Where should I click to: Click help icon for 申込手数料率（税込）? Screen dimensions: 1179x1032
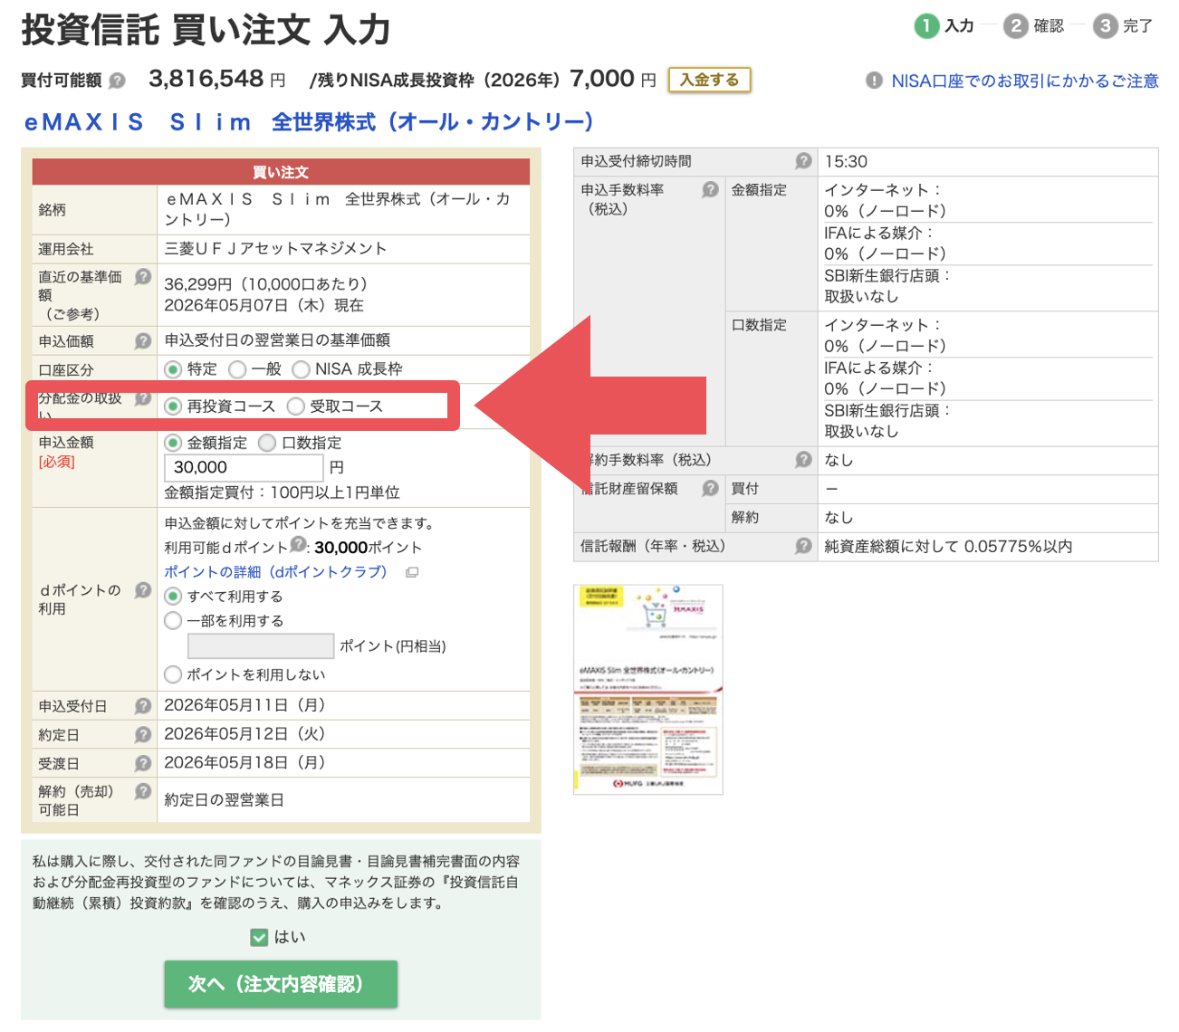[711, 189]
